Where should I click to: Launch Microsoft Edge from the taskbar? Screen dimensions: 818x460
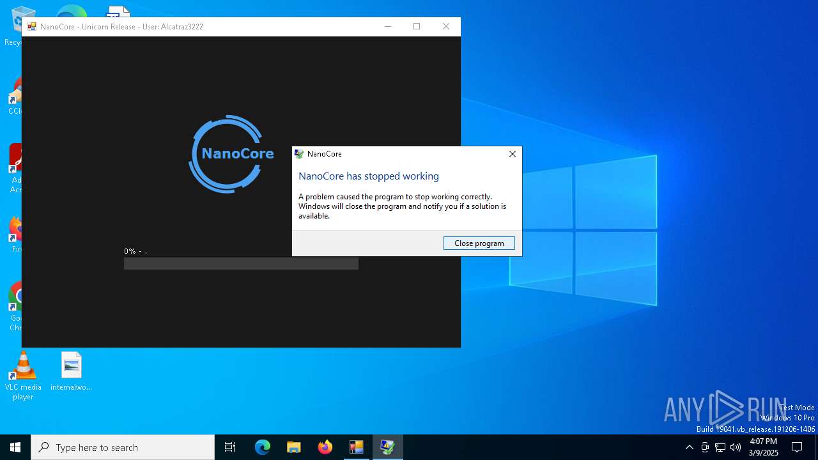(x=263, y=447)
